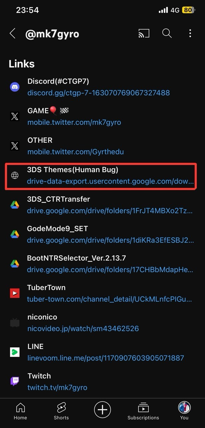Open mobile.twitter.com/Gyrthedu link
205x428 pixels.
(75, 152)
